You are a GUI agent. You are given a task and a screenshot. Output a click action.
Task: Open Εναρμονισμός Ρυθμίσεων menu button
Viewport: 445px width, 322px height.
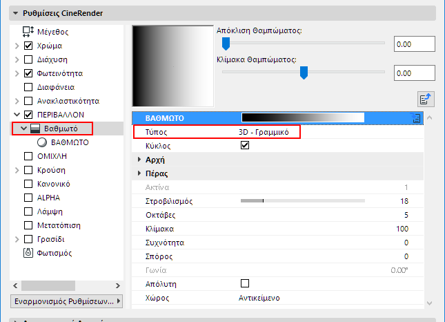tap(67, 301)
